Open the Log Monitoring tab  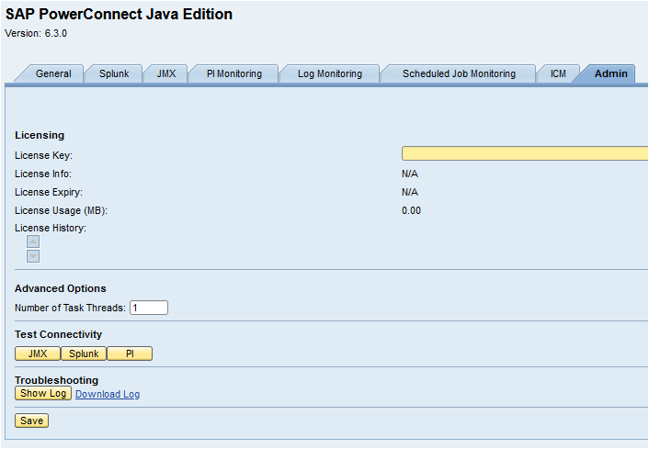coord(329,73)
